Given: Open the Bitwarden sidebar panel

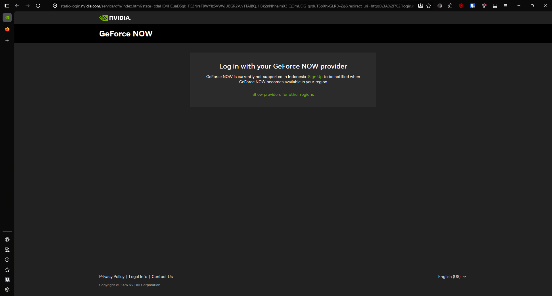Looking at the screenshot, I should 7,280.
